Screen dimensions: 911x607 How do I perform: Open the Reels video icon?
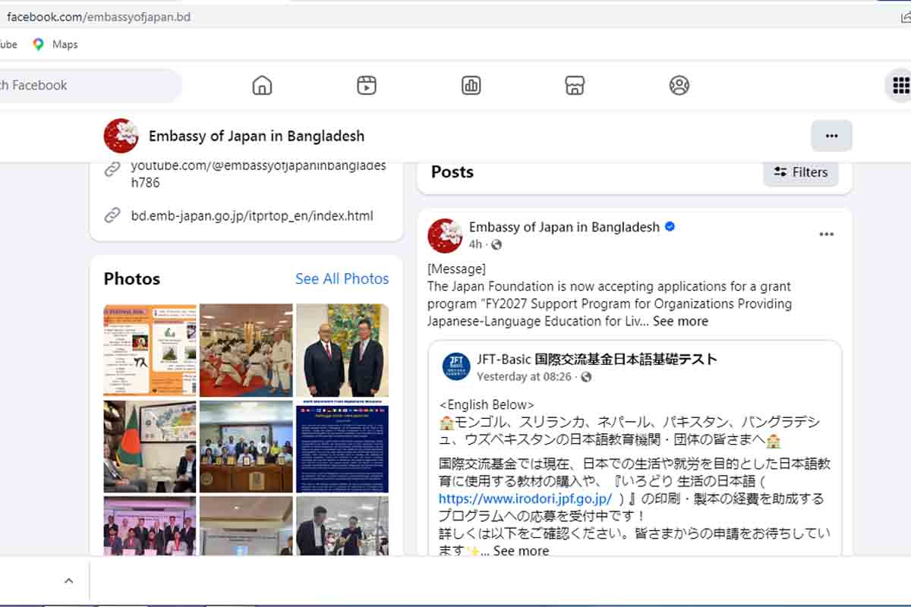(x=367, y=85)
